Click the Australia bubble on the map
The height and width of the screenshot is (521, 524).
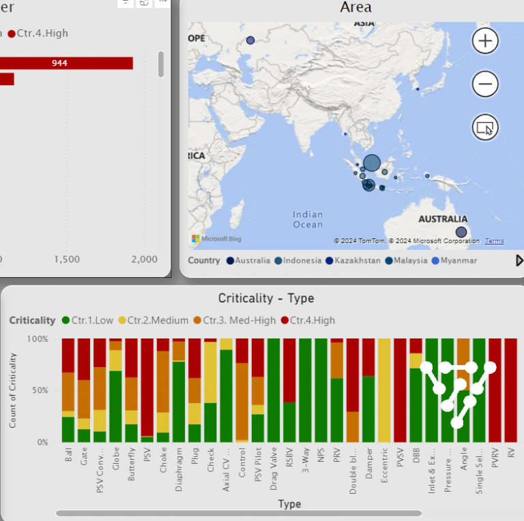461,232
